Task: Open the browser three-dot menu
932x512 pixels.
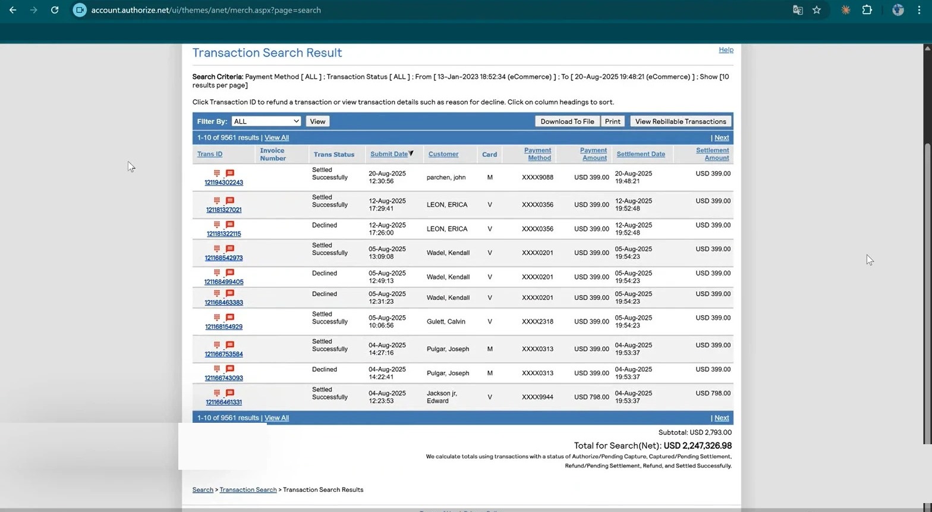Action: pos(919,10)
